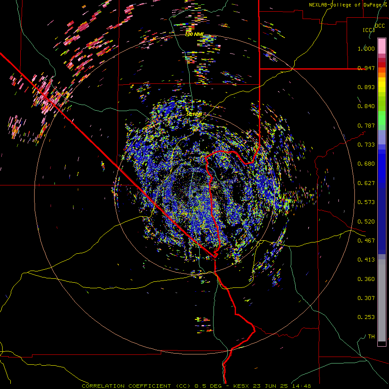Image resolution: width=389 pixels, height=389 pixels.
Task: Click the [CC] legend header label
Action: point(369,30)
